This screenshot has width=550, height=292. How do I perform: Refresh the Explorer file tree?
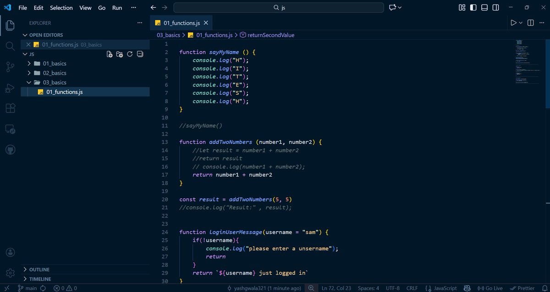[x=130, y=54]
